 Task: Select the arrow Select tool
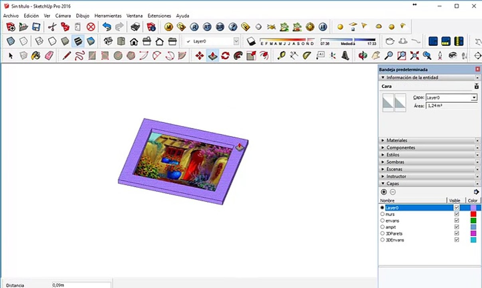[x=11, y=56]
